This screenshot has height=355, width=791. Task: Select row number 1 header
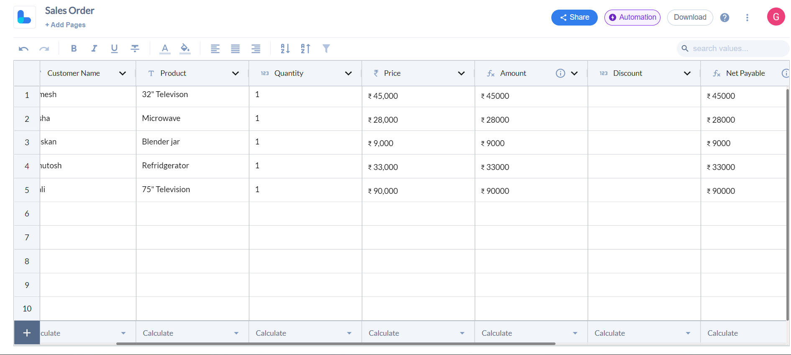pos(27,95)
